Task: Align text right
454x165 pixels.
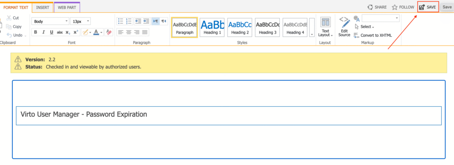Action: pos(137,32)
